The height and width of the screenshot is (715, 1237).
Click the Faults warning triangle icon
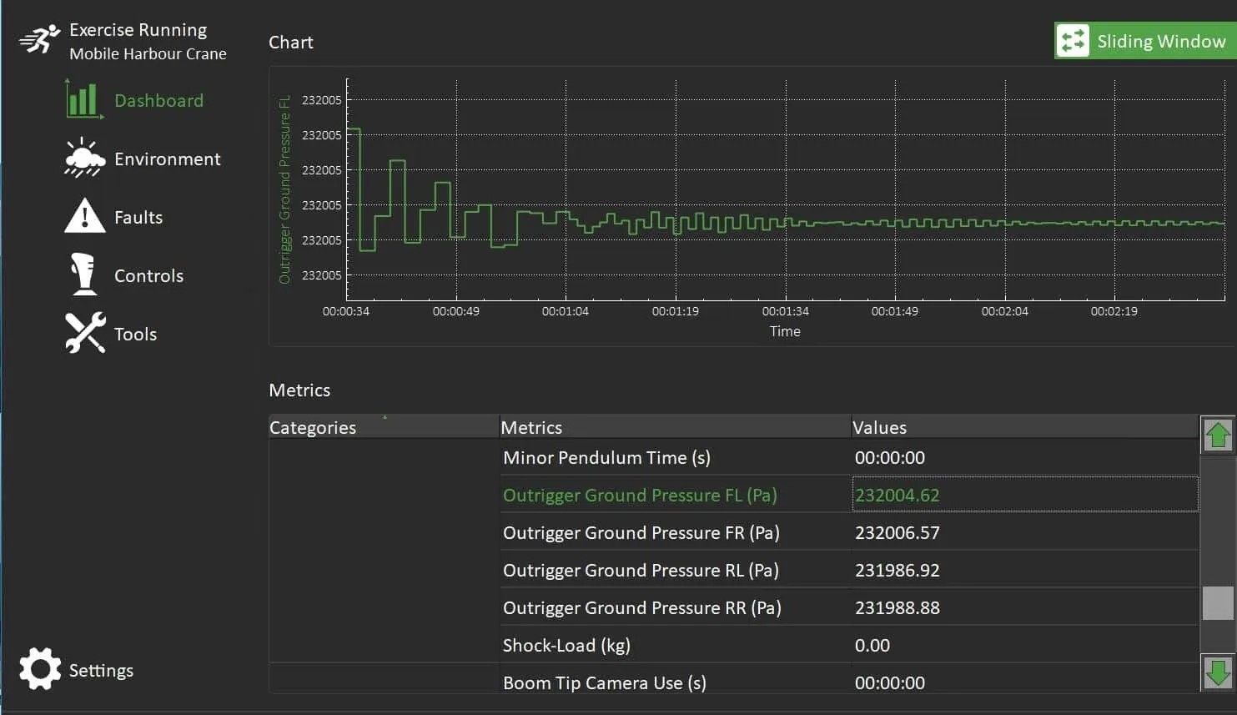84,216
